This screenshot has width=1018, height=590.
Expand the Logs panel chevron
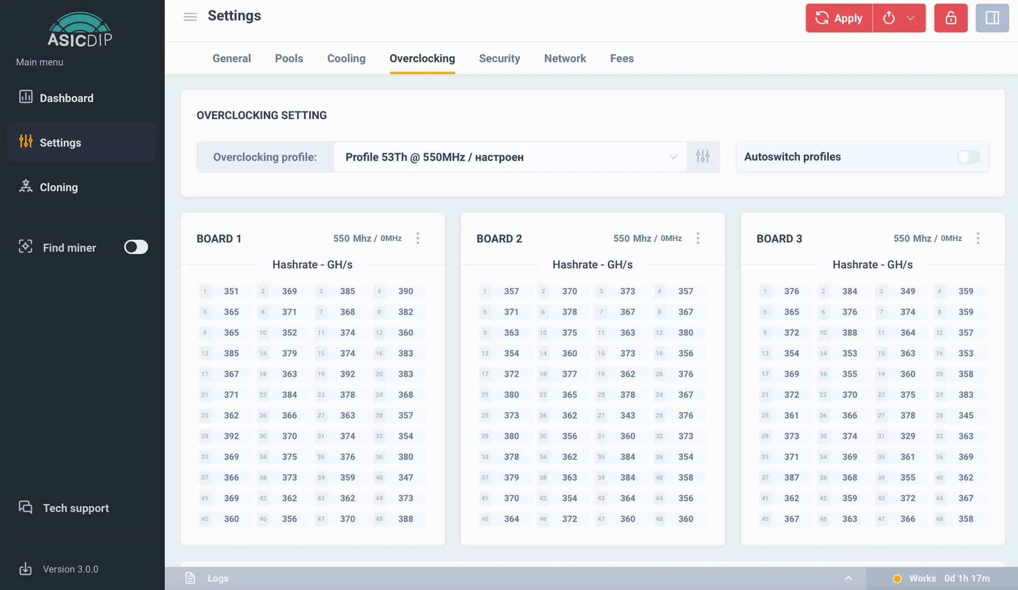tap(848, 578)
